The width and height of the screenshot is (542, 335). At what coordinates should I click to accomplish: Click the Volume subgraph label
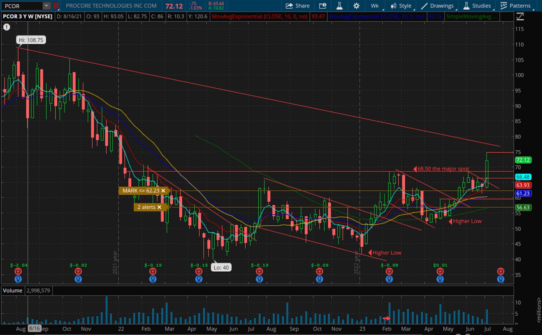tap(13, 290)
